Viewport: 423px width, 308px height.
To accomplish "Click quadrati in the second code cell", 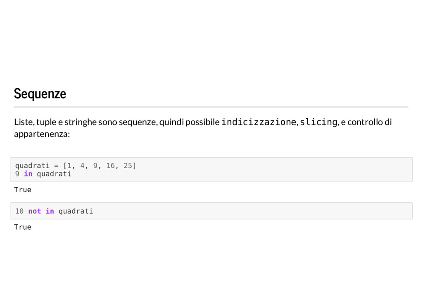I will (x=76, y=211).
